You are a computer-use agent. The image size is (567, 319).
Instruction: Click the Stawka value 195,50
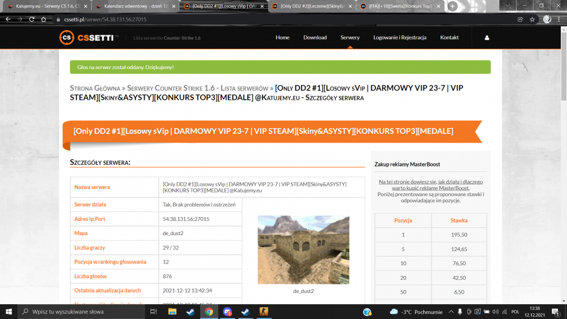coord(459,235)
